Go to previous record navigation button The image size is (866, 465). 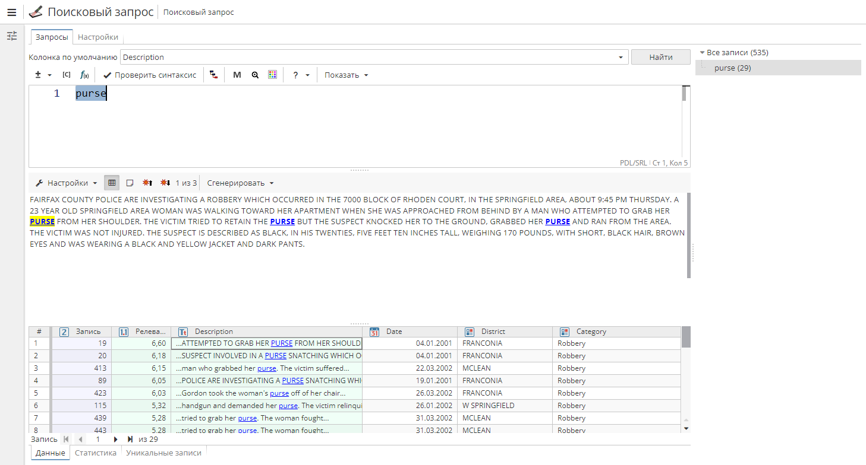81,439
